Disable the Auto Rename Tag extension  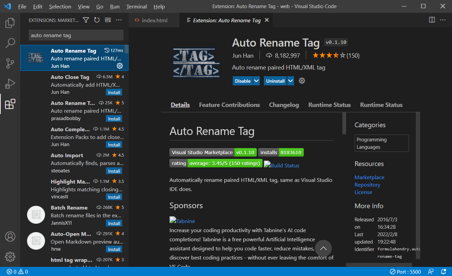point(243,81)
